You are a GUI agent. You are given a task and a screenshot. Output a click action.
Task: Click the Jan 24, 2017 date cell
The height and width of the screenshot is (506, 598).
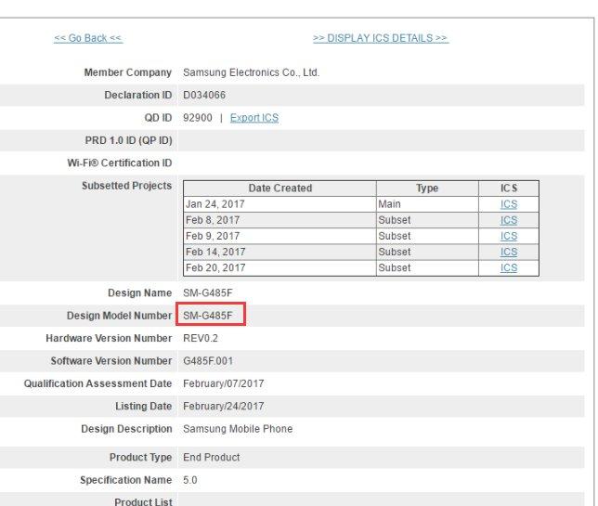pos(279,204)
